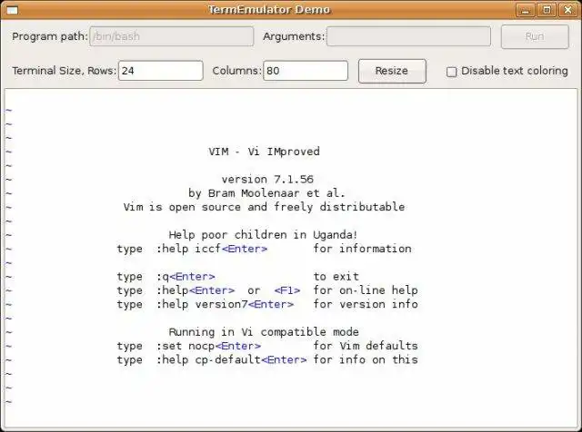Click the "for Vim defaults" text
This screenshot has height=432, width=582.
click(x=366, y=346)
